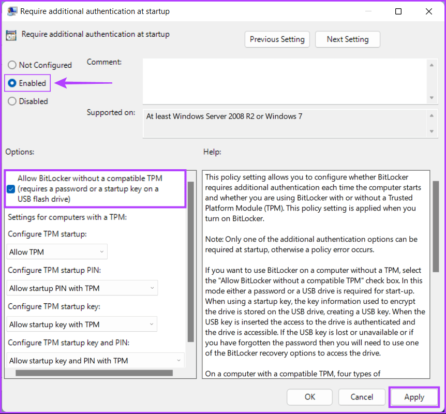Expand the TPM startup key and PIN dropdown

(x=96, y=361)
